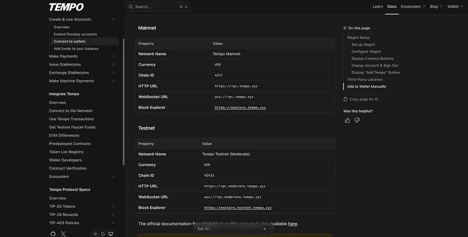This screenshot has height=237, width=468.
Task: Open Use Tempo Transactions page
Action: click(x=71, y=119)
